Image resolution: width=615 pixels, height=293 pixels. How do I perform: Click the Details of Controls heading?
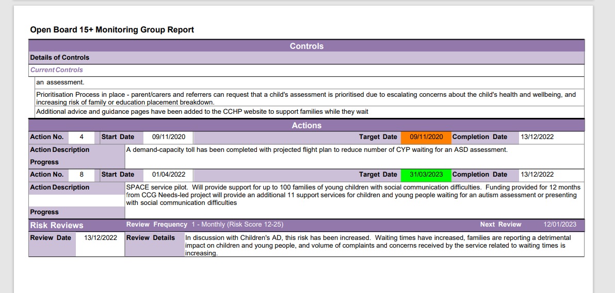tap(60, 58)
